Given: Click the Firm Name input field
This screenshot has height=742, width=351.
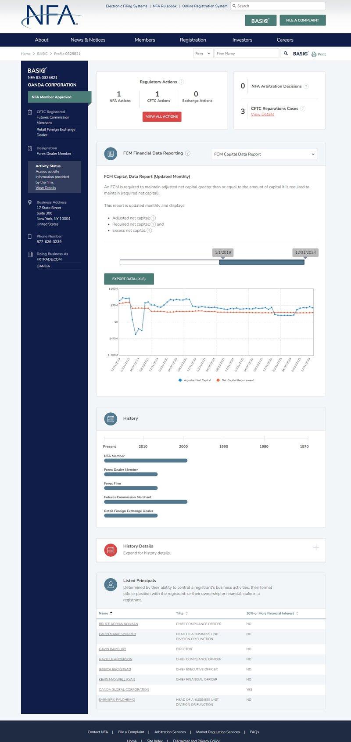Looking at the screenshot, I should pos(246,54).
